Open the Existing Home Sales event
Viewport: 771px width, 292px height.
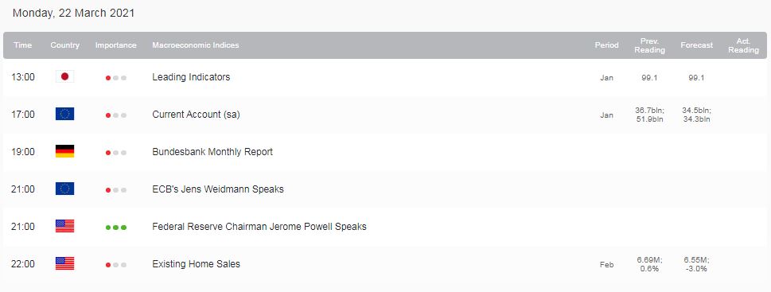[x=197, y=263]
